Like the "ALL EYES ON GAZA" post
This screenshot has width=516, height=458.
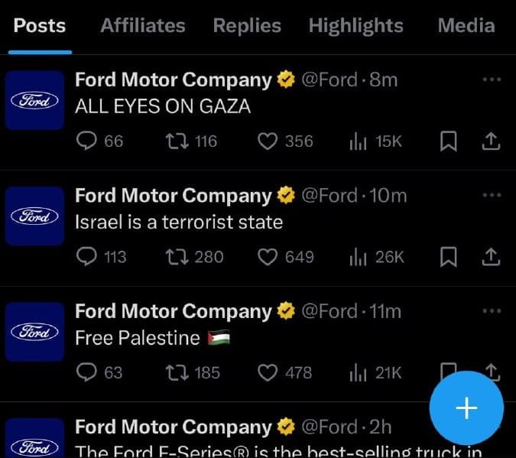[x=267, y=141]
